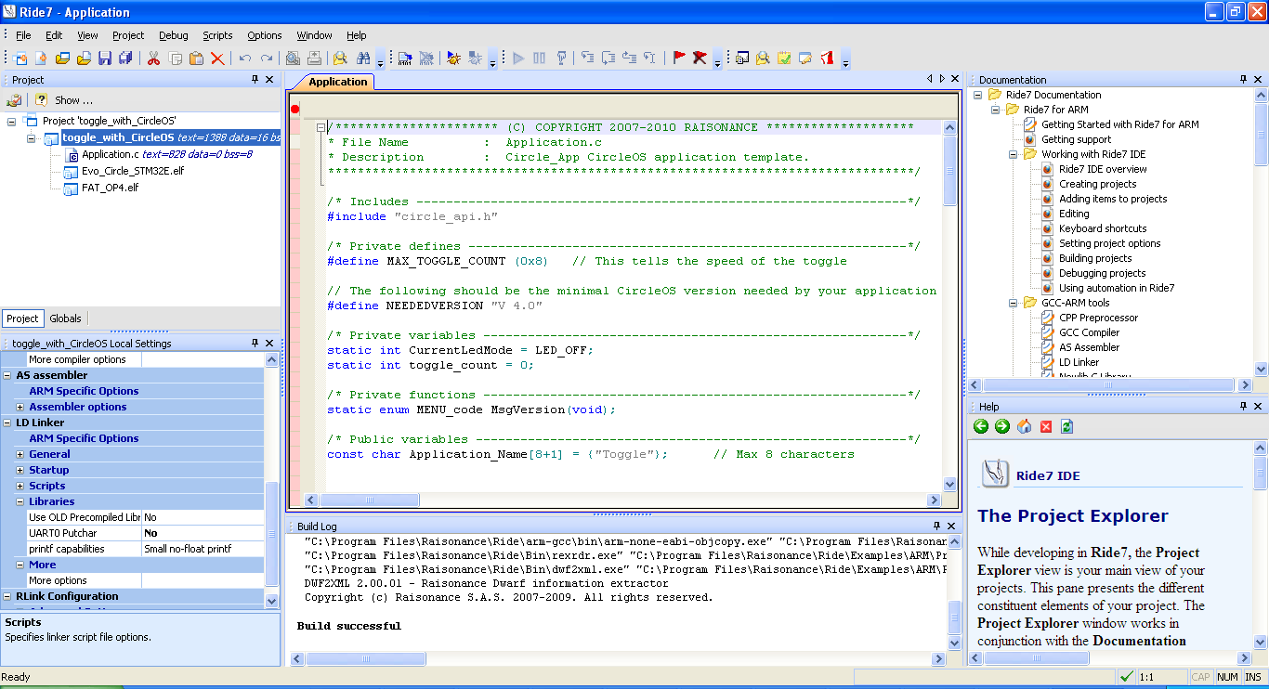The width and height of the screenshot is (1269, 689).
Task: Click the red Insert Breakpoint flag icon
Action: 679,58
